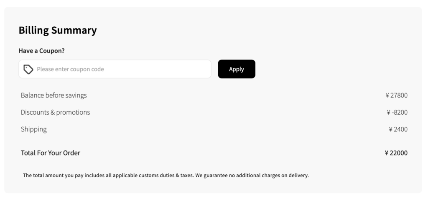Click the yen symbol beside the 22000 total
The height and width of the screenshot is (201, 428).
387,153
